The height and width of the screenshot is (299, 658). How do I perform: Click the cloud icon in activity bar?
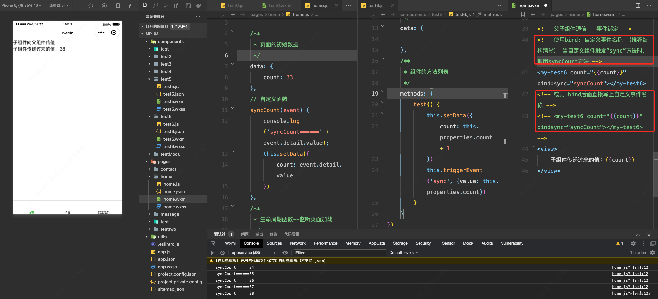tap(199, 5)
